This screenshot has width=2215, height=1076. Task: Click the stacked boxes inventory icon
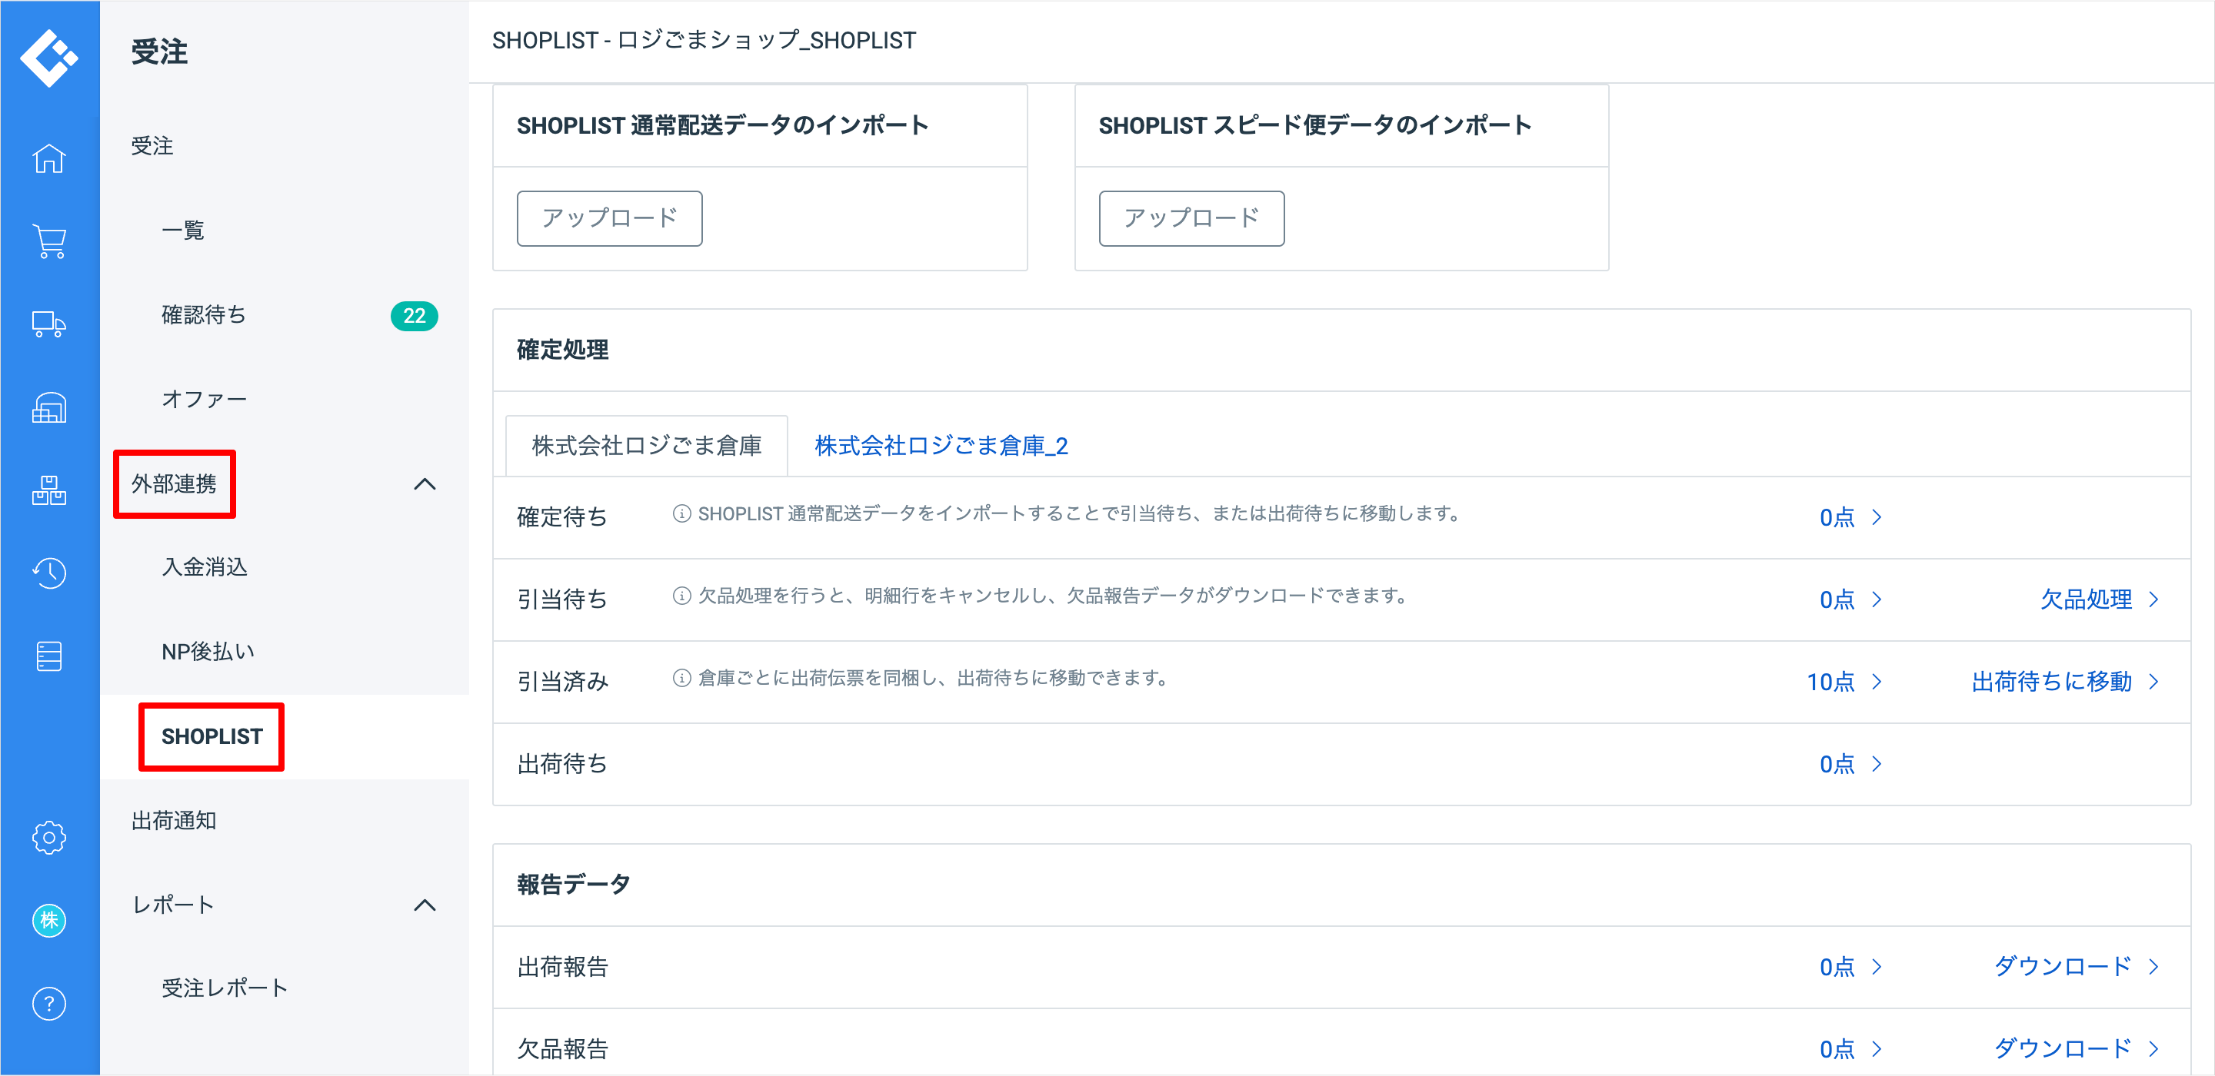pyautogui.click(x=49, y=490)
